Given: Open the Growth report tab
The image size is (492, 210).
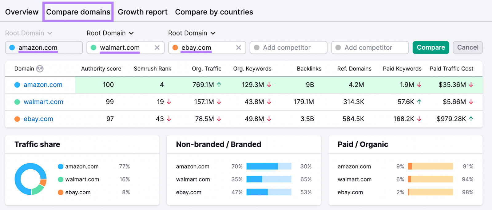Looking at the screenshot, I should coord(143,12).
